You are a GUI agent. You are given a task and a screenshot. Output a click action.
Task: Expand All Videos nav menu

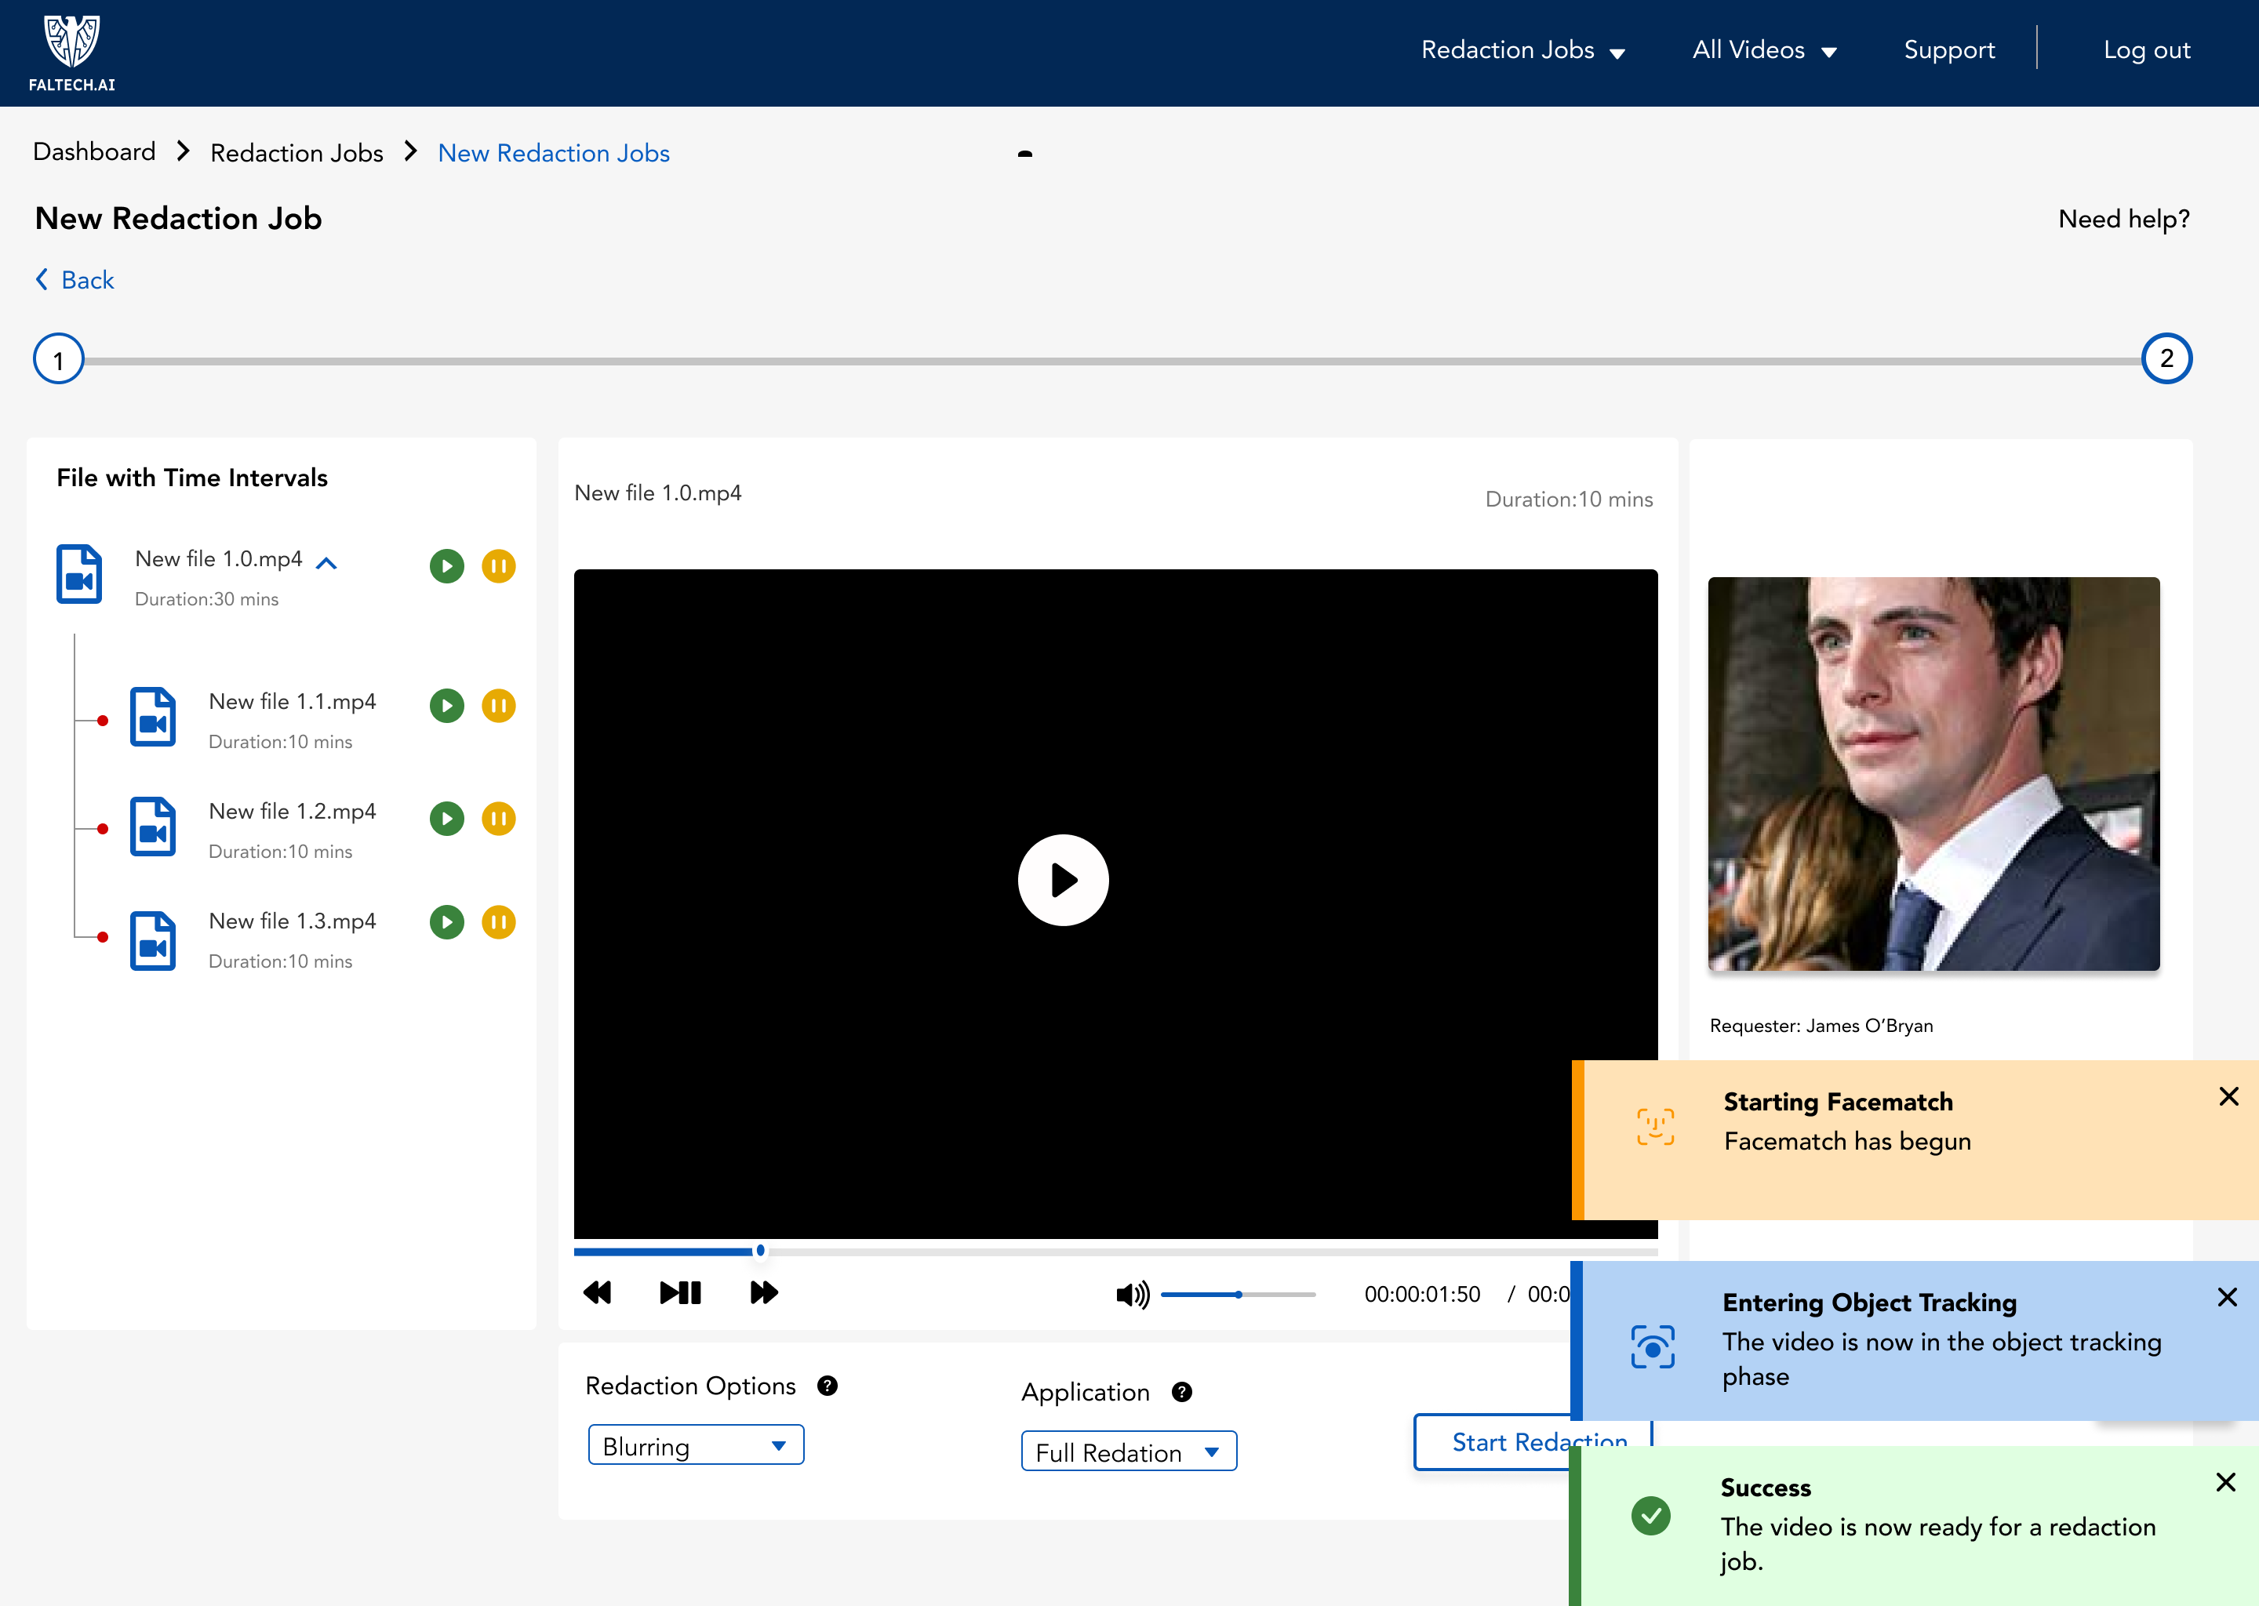click(1765, 50)
